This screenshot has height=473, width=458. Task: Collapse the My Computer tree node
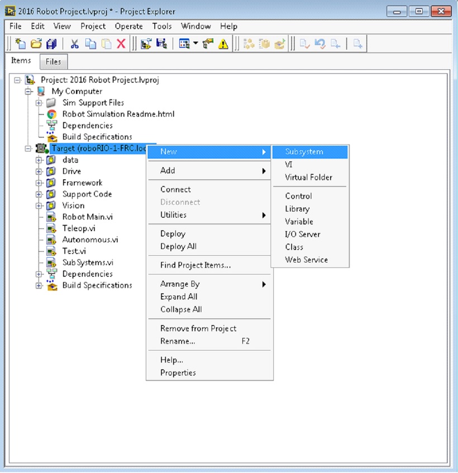pos(28,92)
